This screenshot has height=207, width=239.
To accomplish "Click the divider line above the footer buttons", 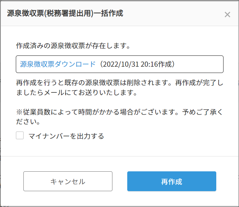I will coord(119,156).
